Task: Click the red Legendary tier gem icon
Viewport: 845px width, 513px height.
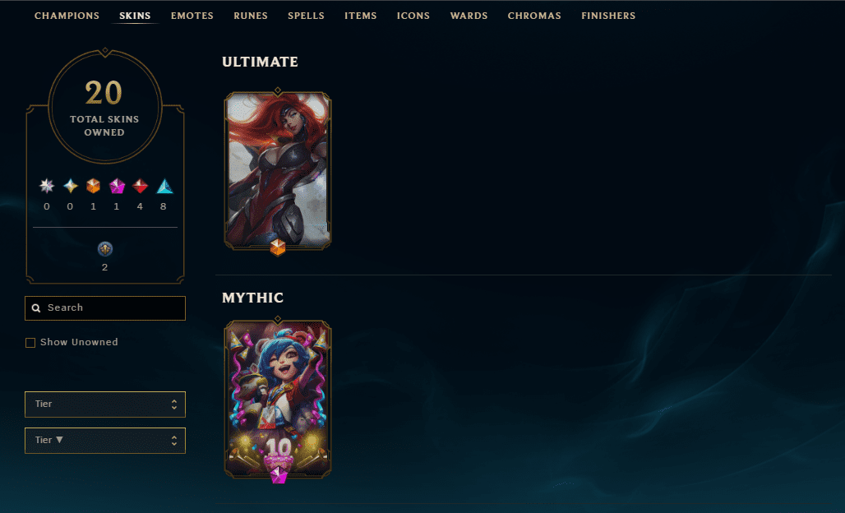Action: pyautogui.click(x=140, y=186)
